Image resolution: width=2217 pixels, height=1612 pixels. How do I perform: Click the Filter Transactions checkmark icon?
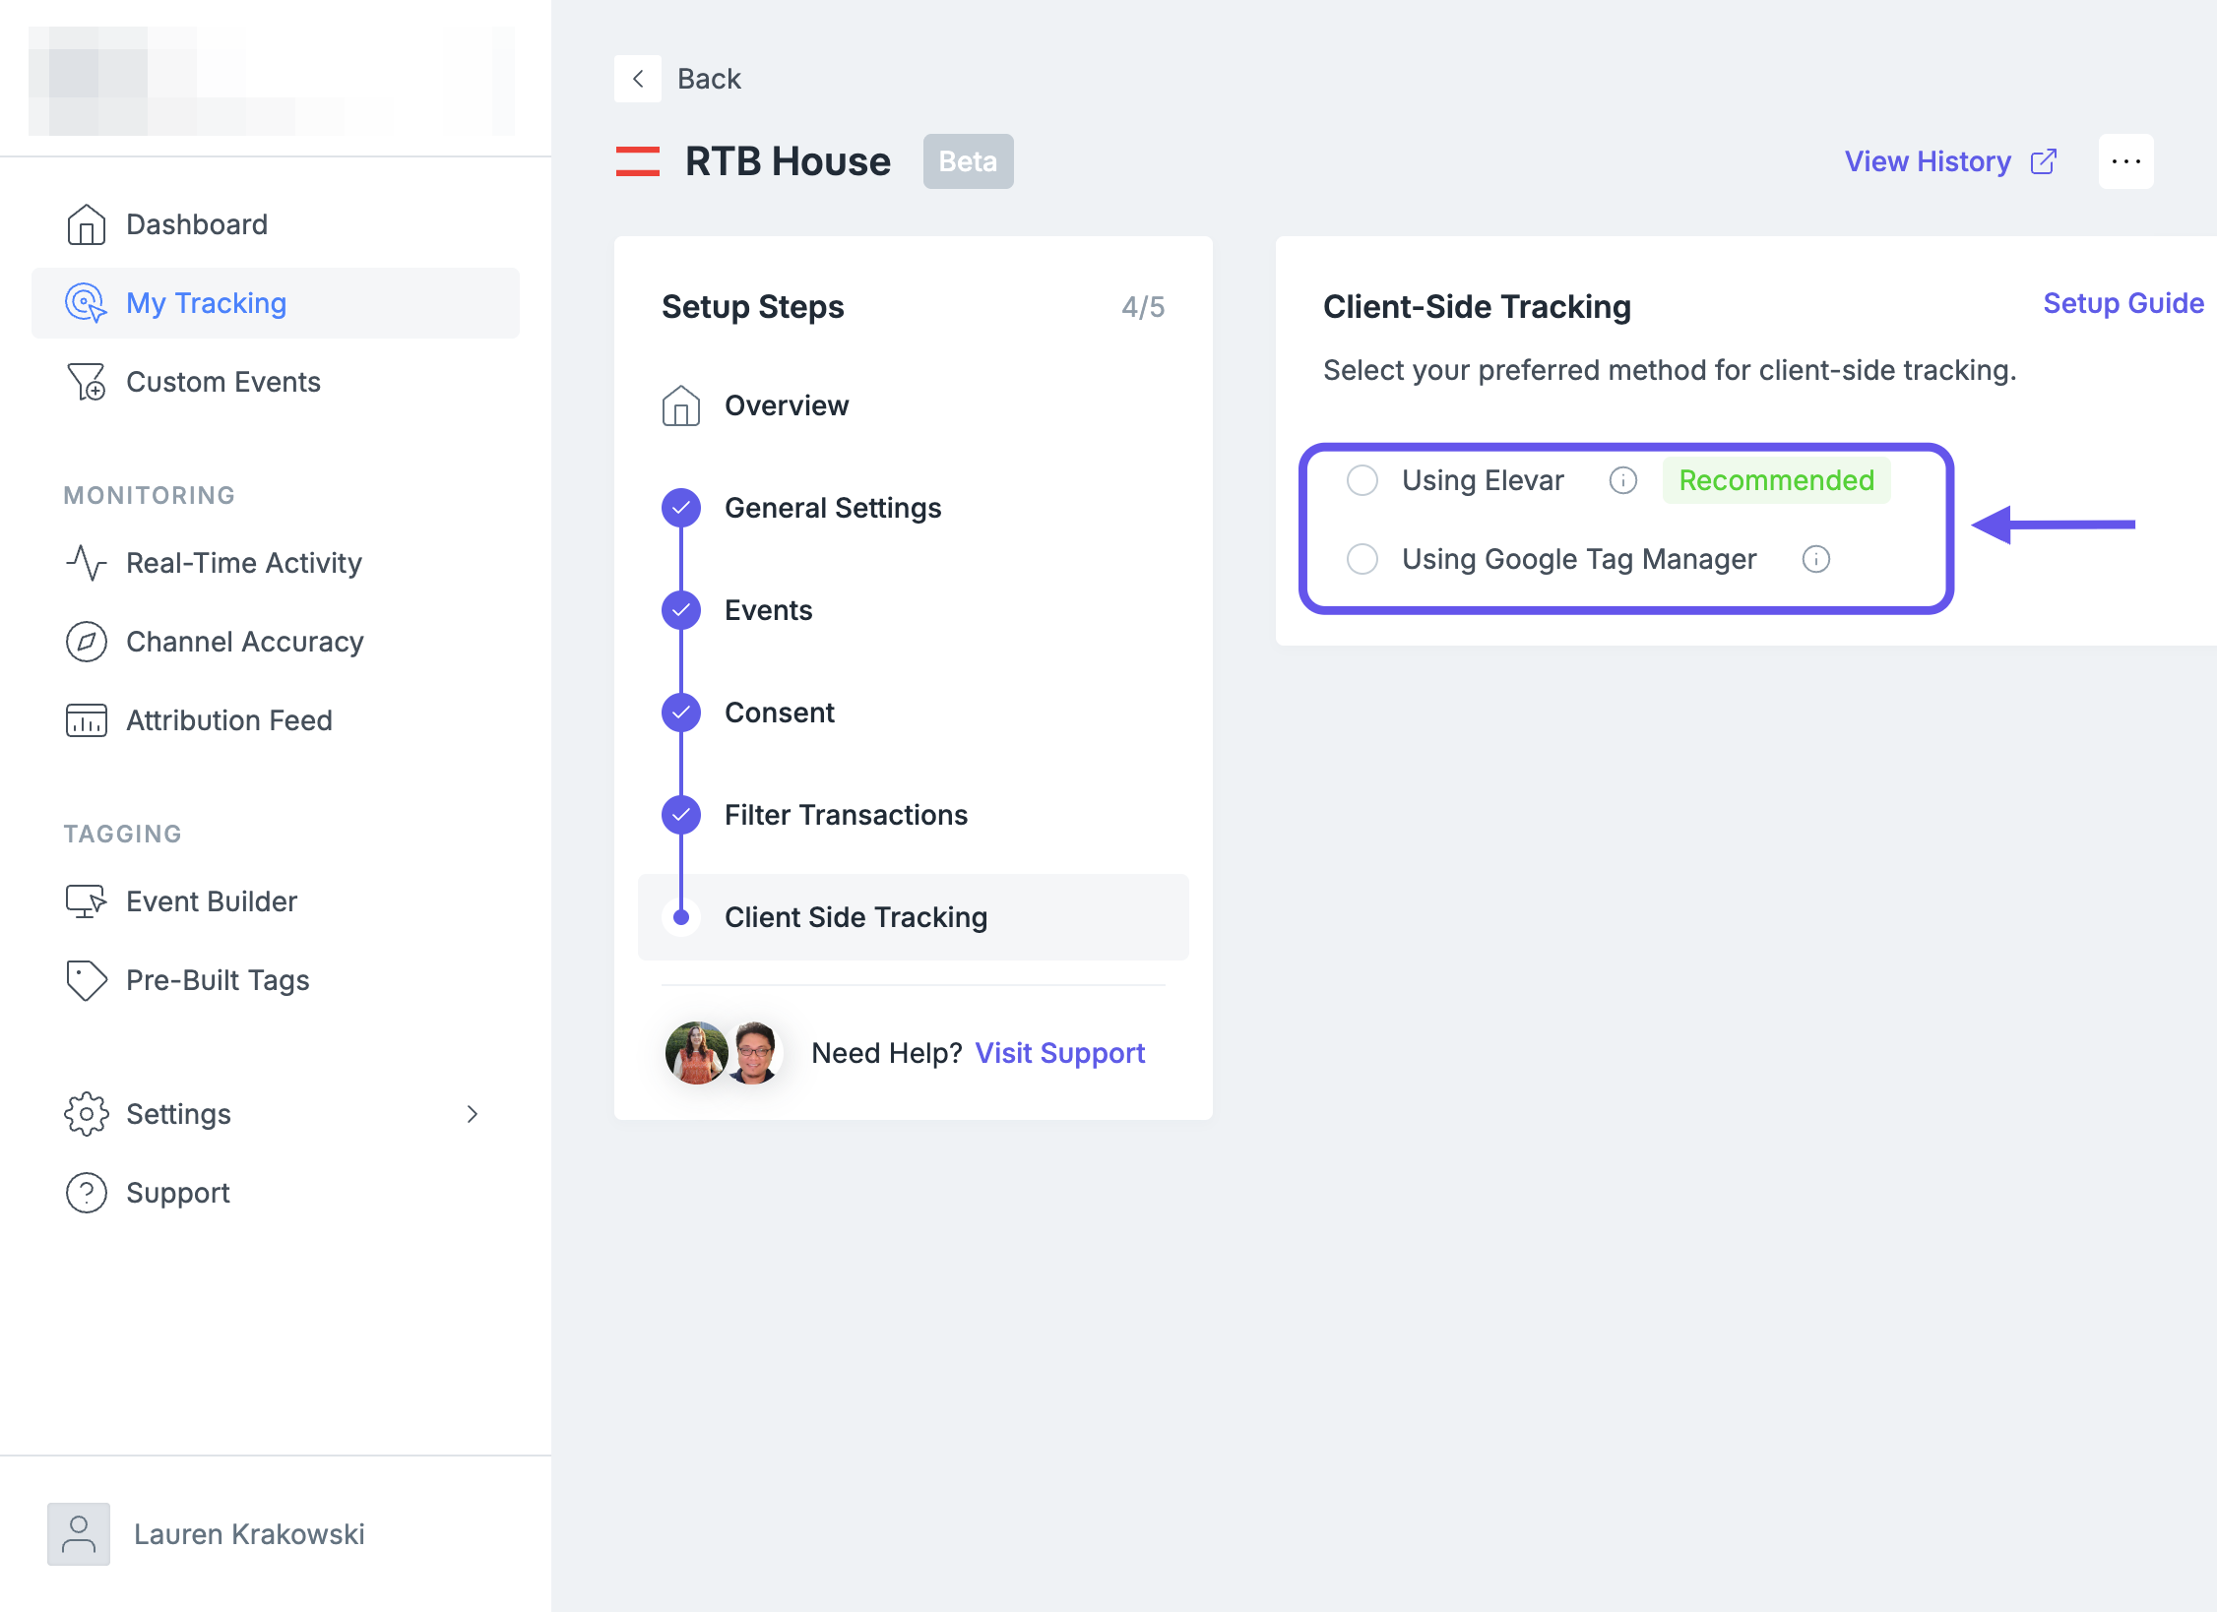[681, 815]
